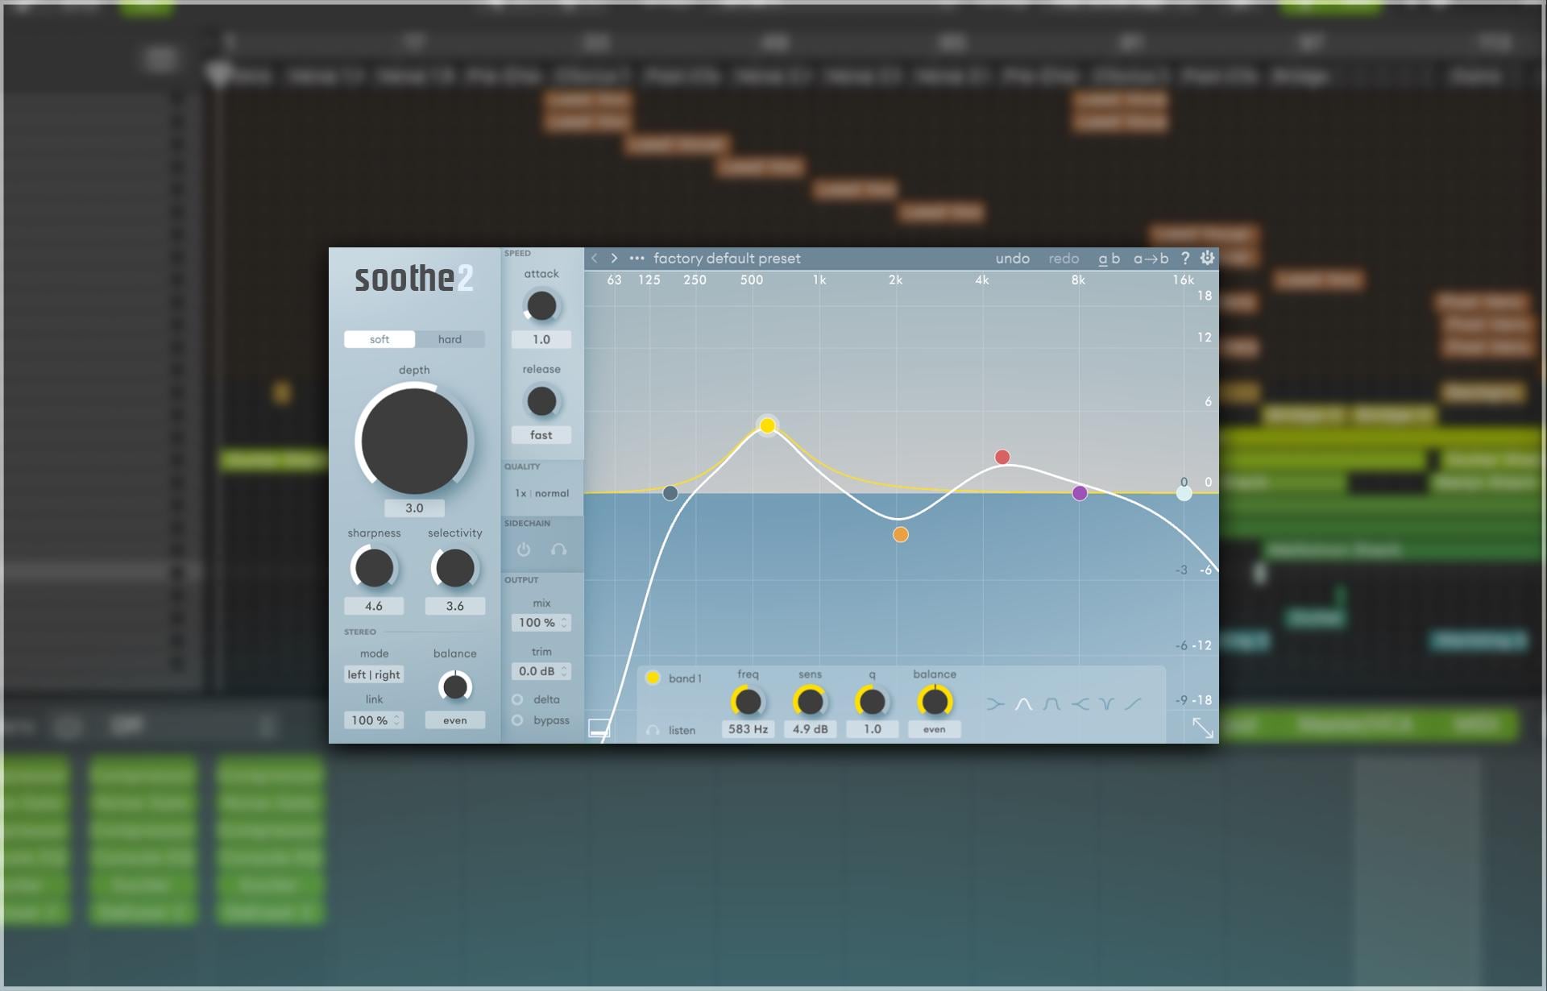Click redo
Screen dimensions: 1547x991
tap(1064, 259)
